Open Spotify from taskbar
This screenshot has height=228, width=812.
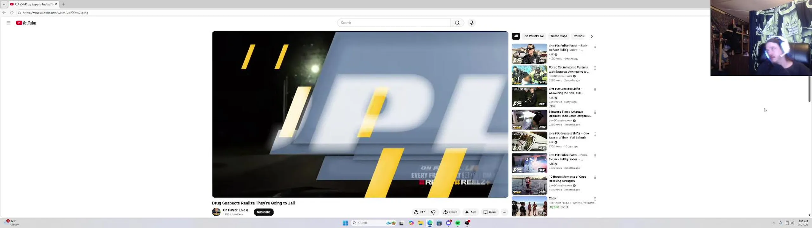pyautogui.click(x=458, y=223)
